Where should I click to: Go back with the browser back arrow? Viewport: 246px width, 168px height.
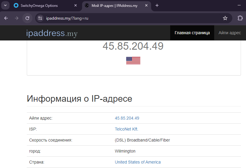pos(6,18)
